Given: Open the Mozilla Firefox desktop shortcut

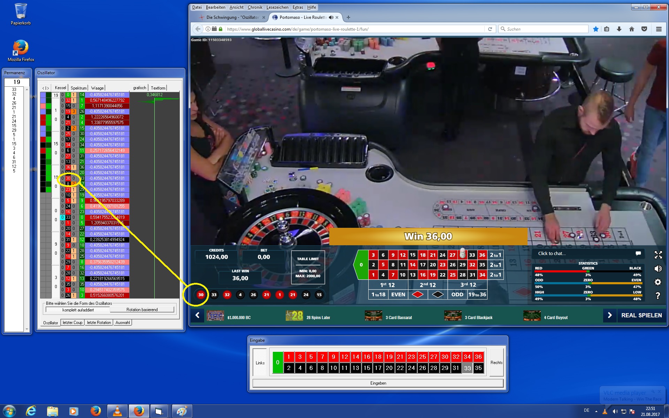Looking at the screenshot, I should 21,51.
